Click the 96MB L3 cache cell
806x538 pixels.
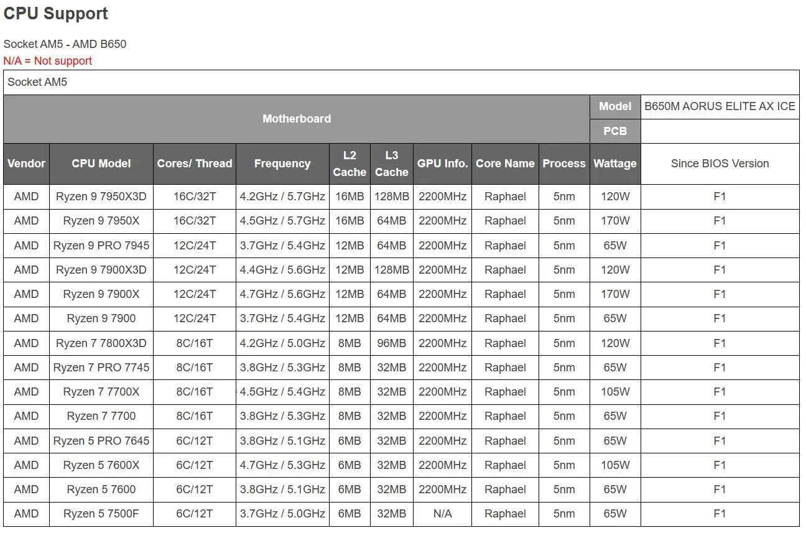pos(391,343)
